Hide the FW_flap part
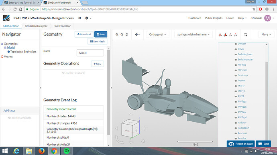 (x=236, y=65)
